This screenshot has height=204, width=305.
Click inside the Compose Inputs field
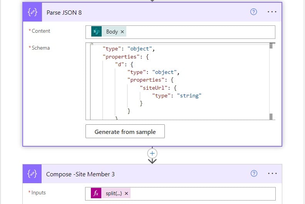(180, 194)
